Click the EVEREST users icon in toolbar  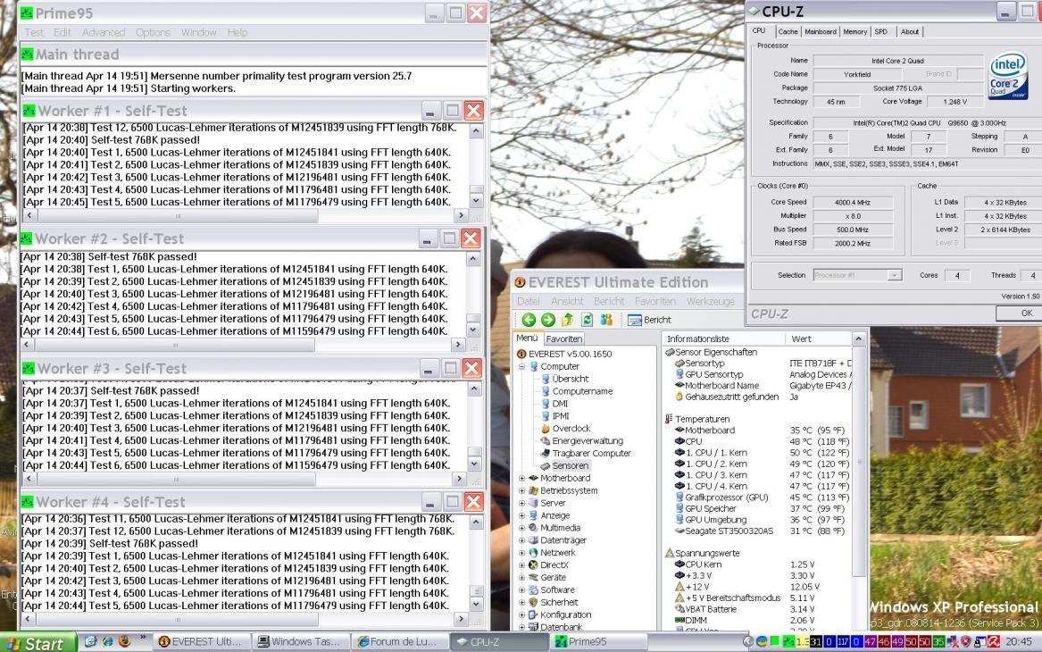(x=606, y=320)
